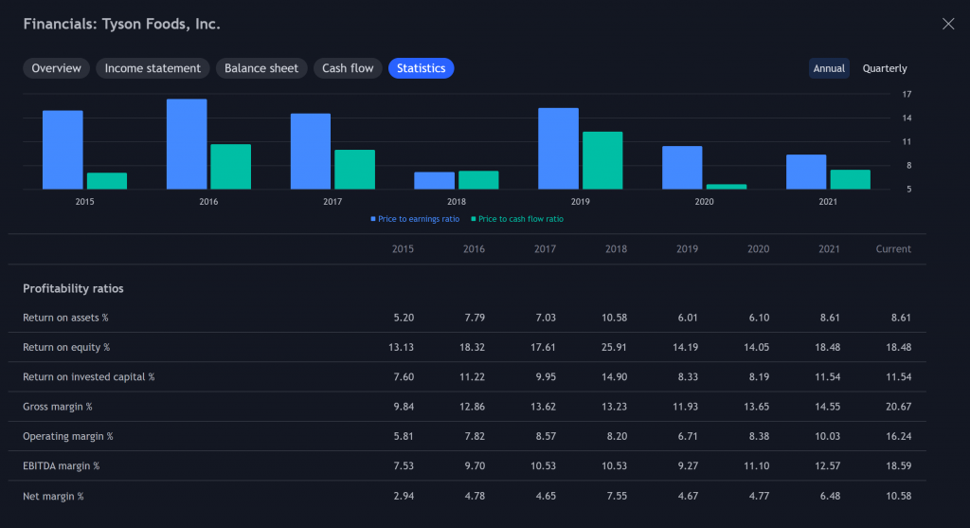Click the Net margin % row label
970x528 pixels.
[x=53, y=496]
